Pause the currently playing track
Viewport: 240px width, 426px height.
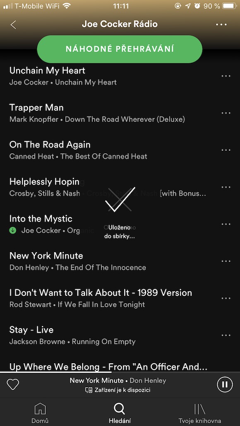225,384
